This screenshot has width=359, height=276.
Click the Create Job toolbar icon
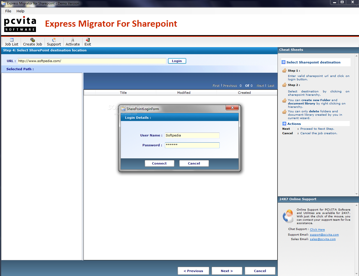33,42
